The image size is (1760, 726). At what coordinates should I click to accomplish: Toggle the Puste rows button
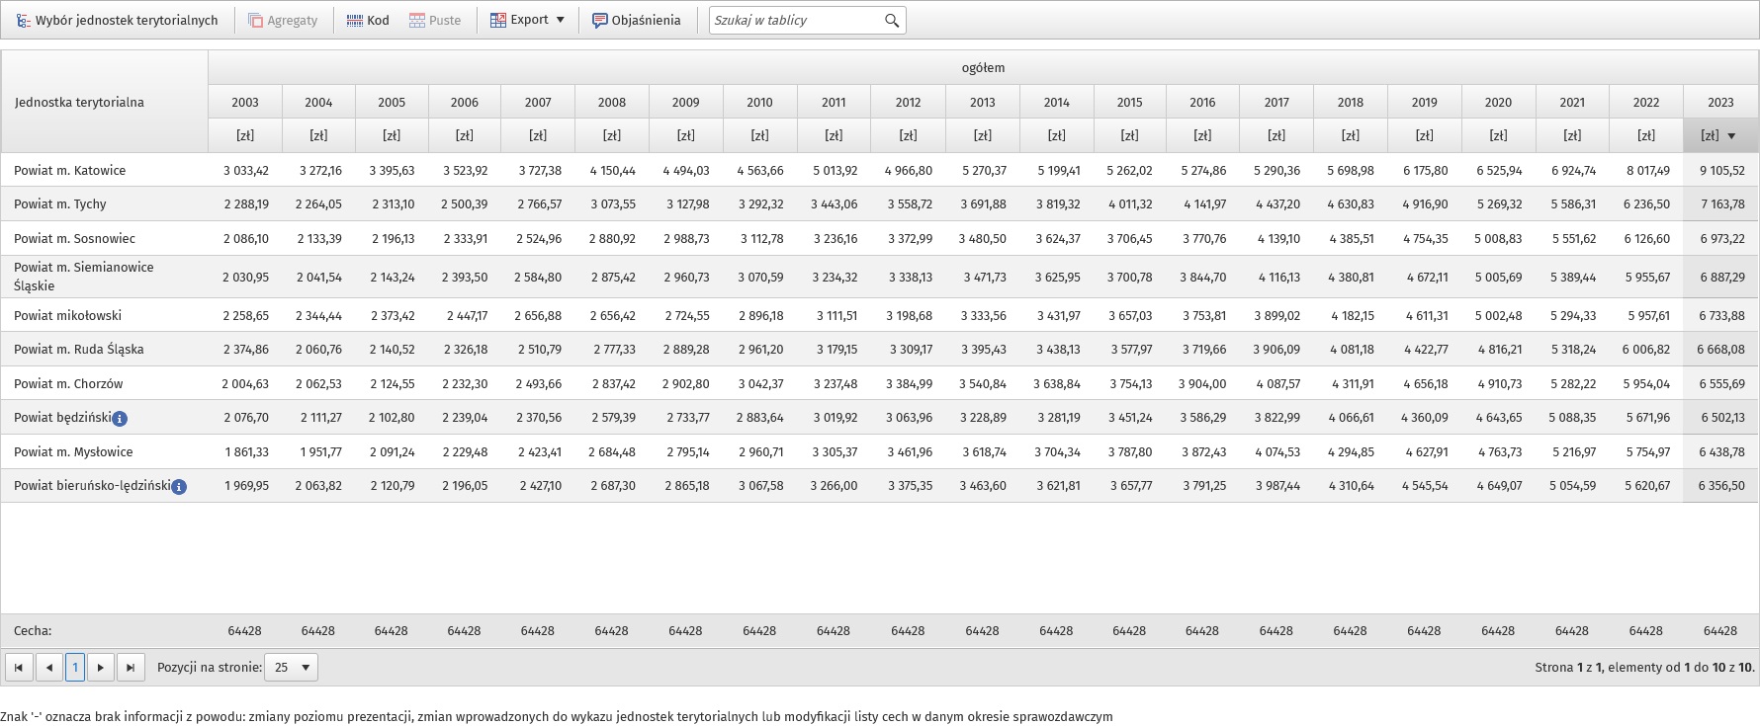pos(435,20)
